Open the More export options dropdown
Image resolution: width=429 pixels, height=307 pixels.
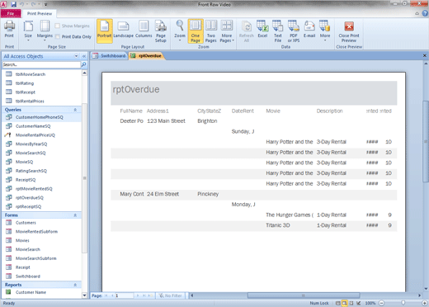325,31
